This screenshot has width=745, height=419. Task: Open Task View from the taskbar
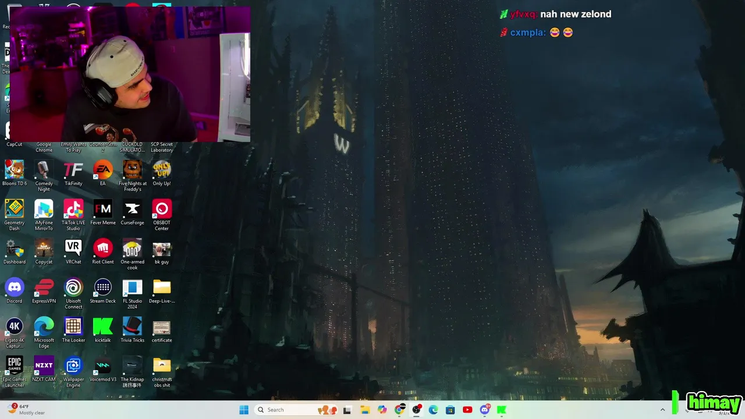pyautogui.click(x=347, y=410)
